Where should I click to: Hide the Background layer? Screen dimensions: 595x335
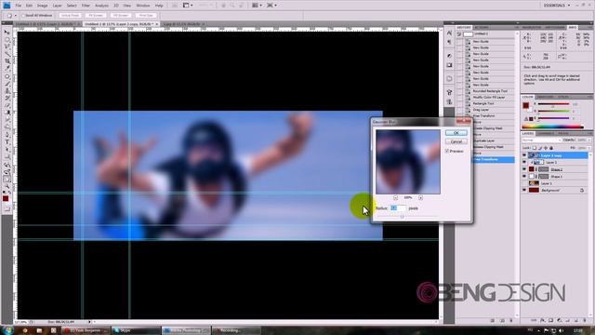point(524,190)
